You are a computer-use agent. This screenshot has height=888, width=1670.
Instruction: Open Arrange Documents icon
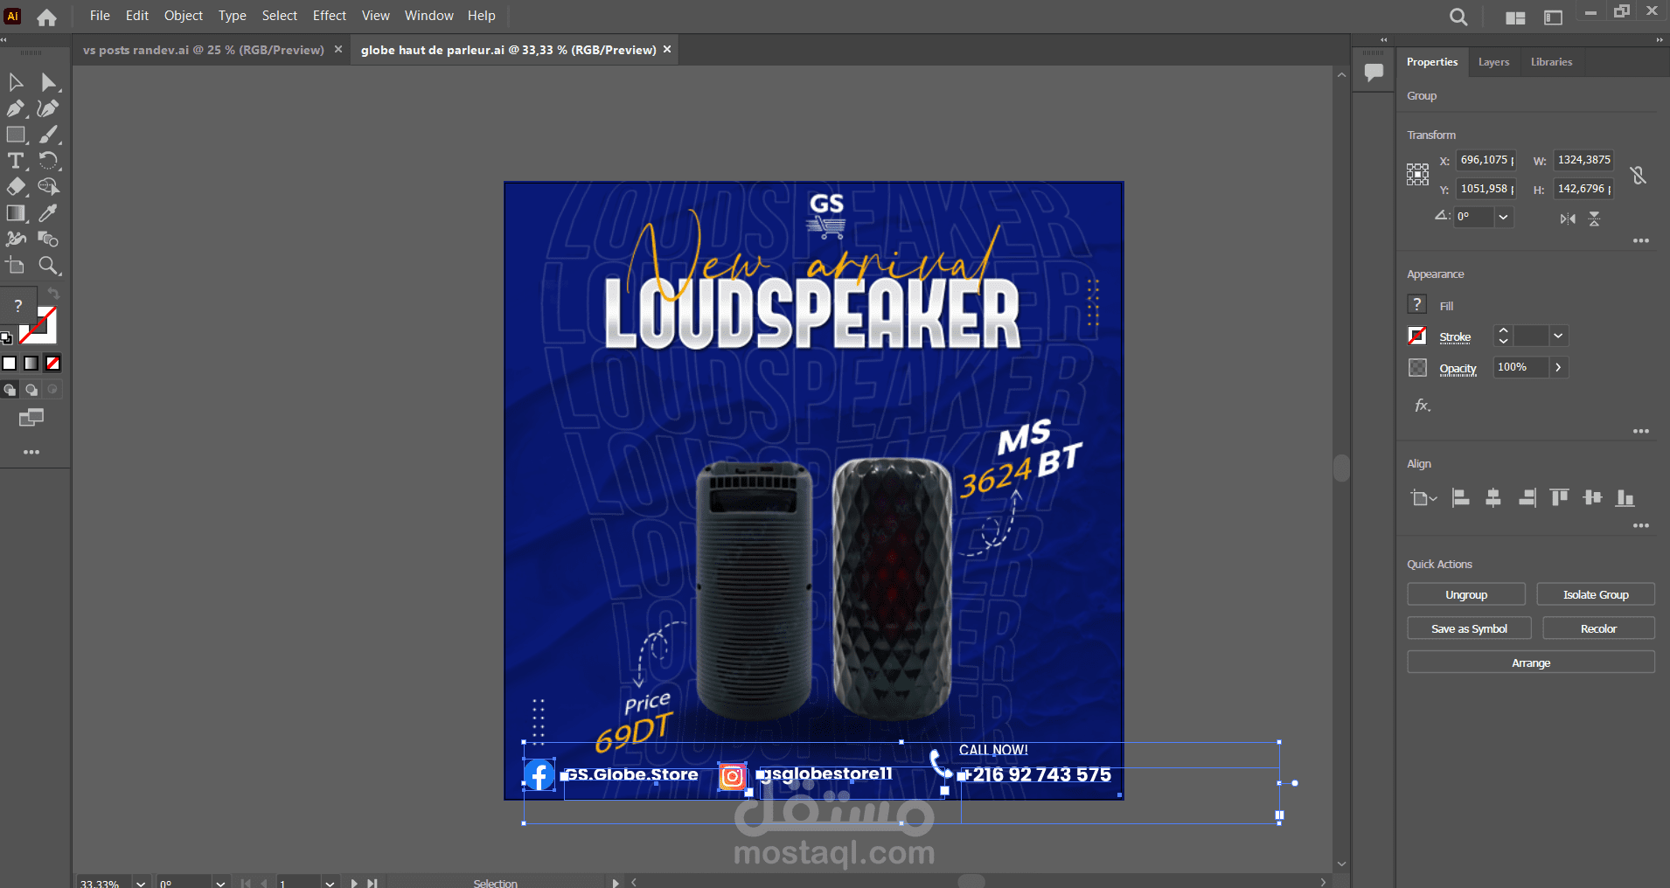1515,17
